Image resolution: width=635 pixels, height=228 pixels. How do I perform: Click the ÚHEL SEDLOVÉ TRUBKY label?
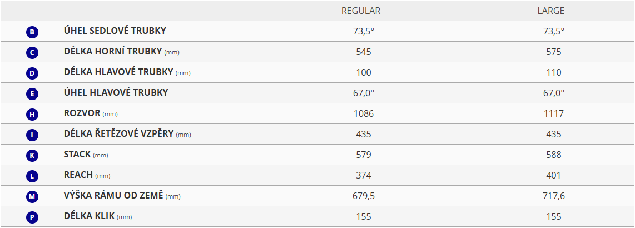[115, 31]
